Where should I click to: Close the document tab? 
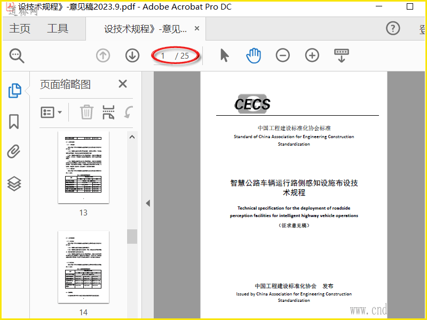[x=197, y=28]
